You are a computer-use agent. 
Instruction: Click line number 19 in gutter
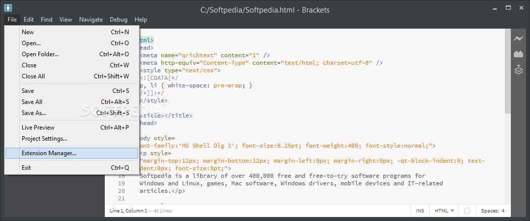pos(122,183)
